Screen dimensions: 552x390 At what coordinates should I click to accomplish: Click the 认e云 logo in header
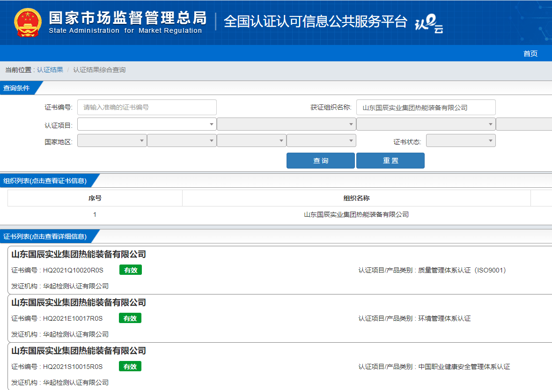tap(429, 23)
